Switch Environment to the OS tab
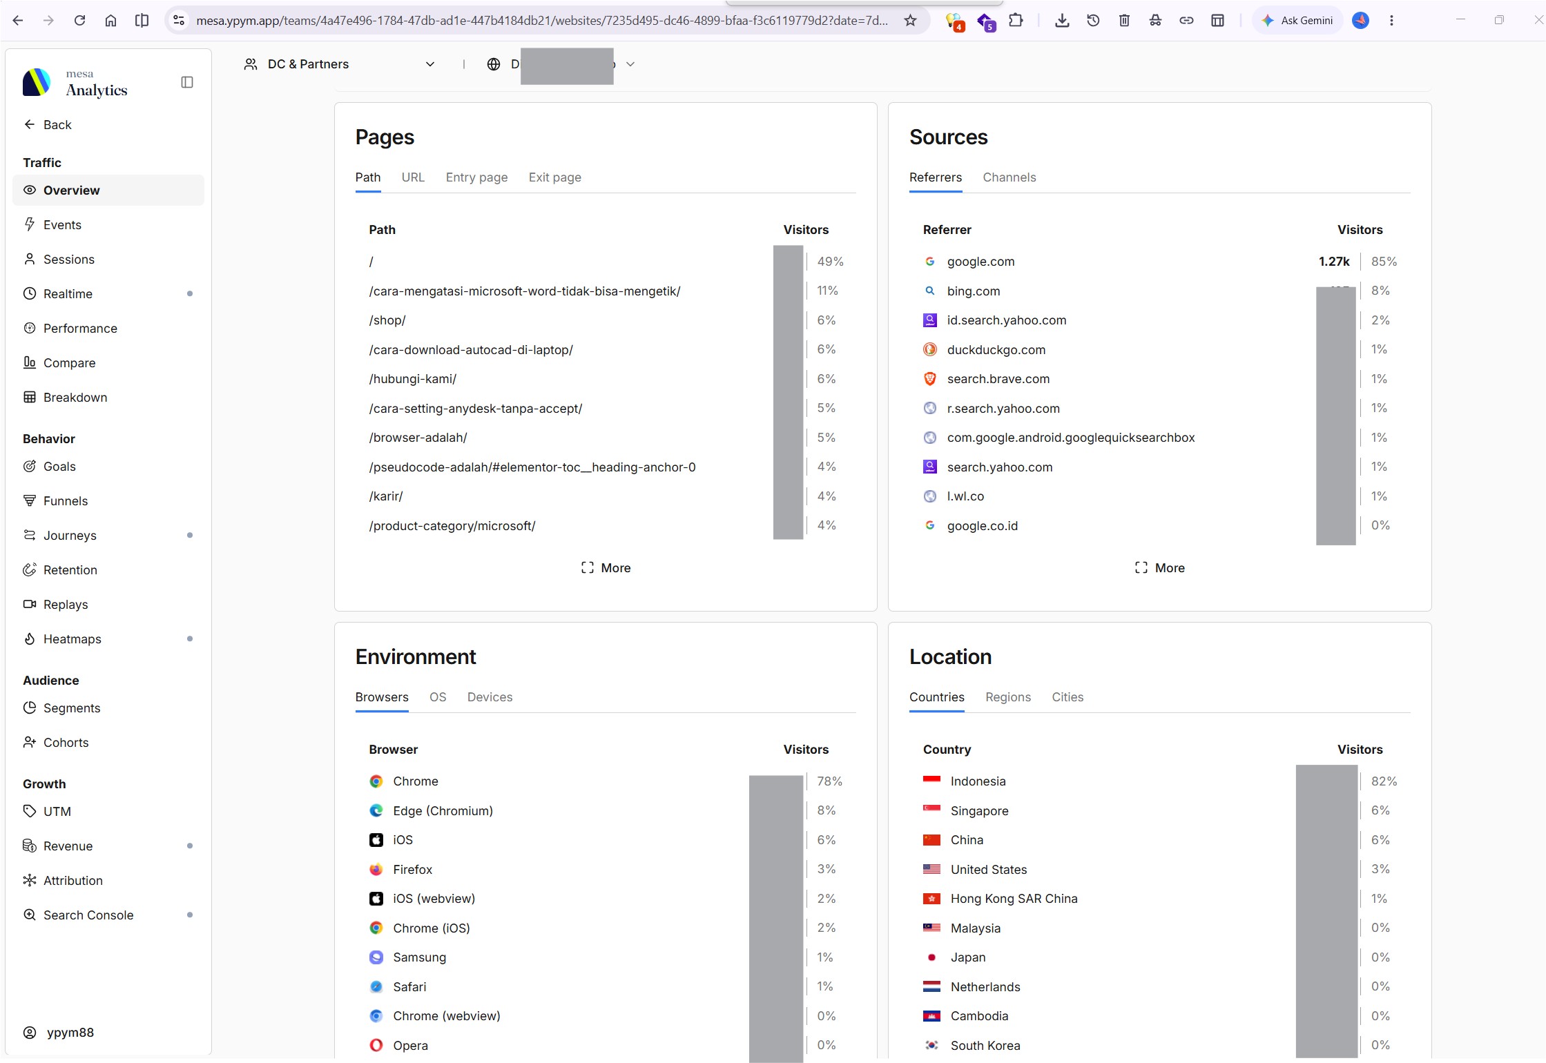Screen dimensions: 1546x1063 [x=438, y=697]
